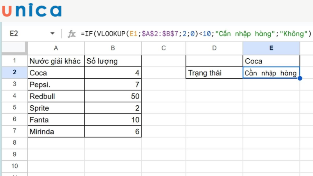Click the 'Sprite' cell
Image resolution: width=313 pixels, height=176 pixels.
click(x=56, y=108)
